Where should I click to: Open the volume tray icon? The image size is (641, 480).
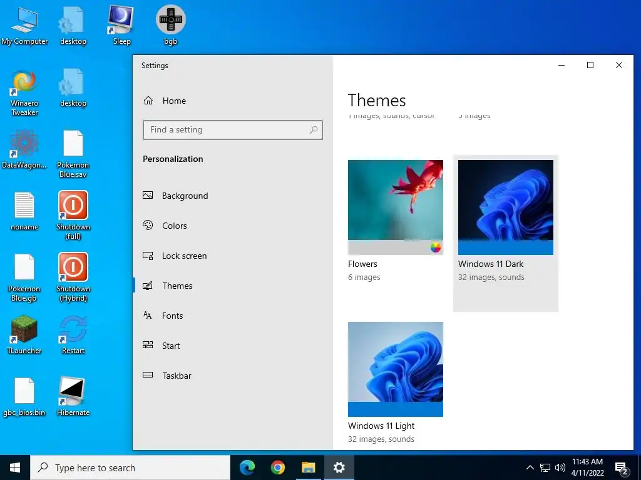(560, 467)
